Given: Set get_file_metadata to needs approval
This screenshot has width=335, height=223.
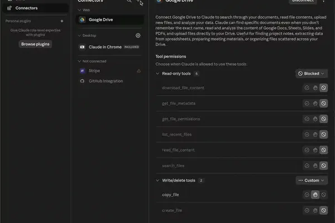Looking at the screenshot, I should 315,104.
